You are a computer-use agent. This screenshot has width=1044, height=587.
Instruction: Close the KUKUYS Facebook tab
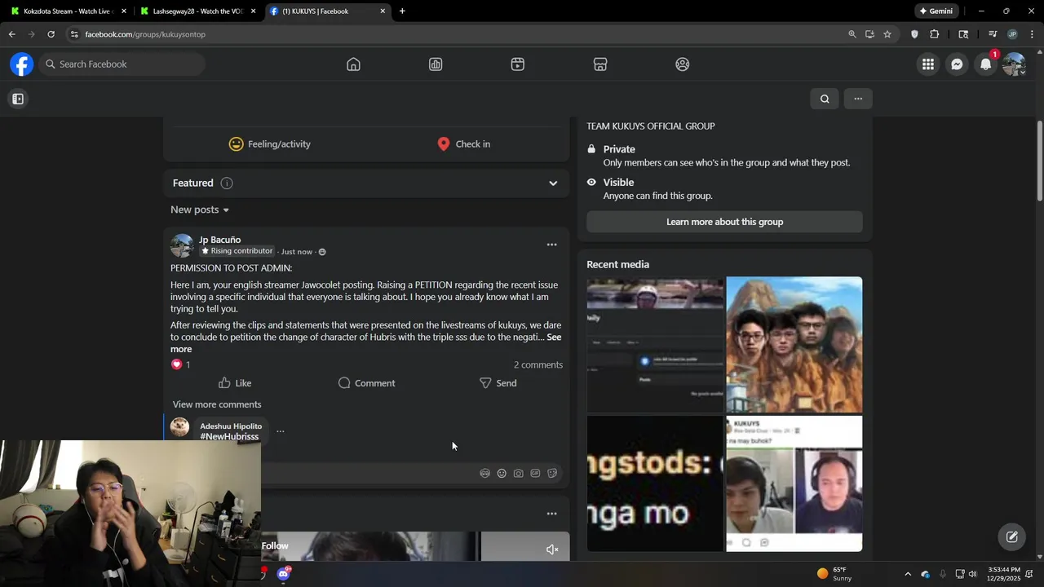383,11
